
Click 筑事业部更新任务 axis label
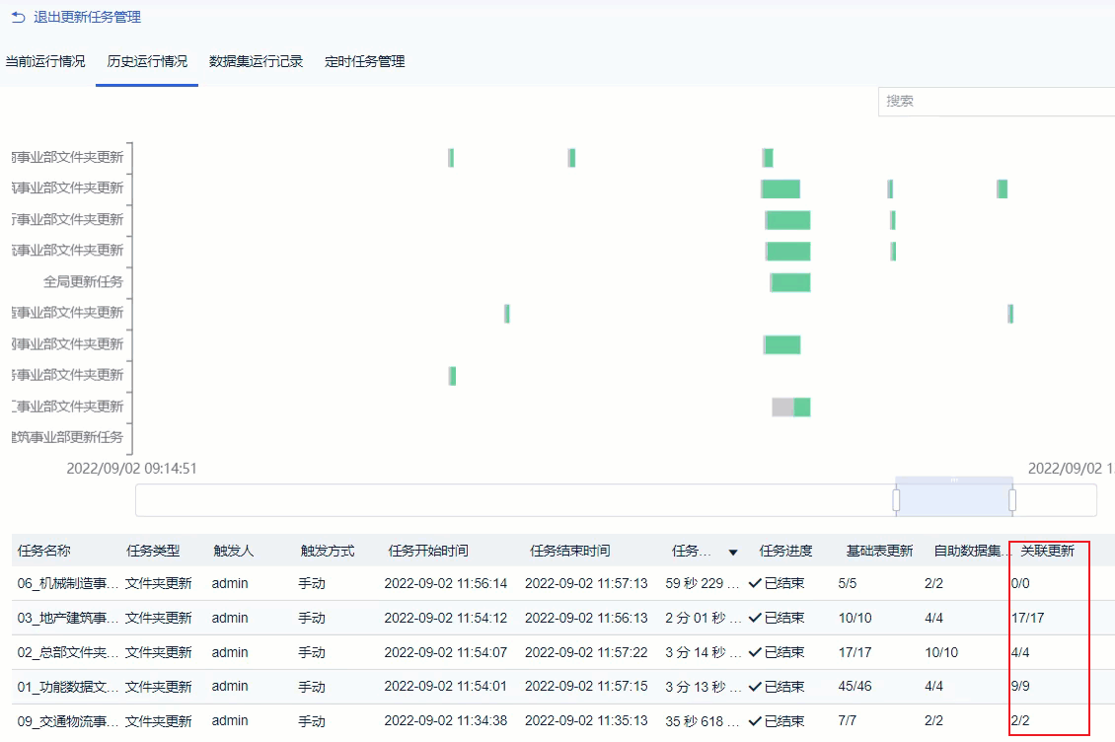pos(67,437)
